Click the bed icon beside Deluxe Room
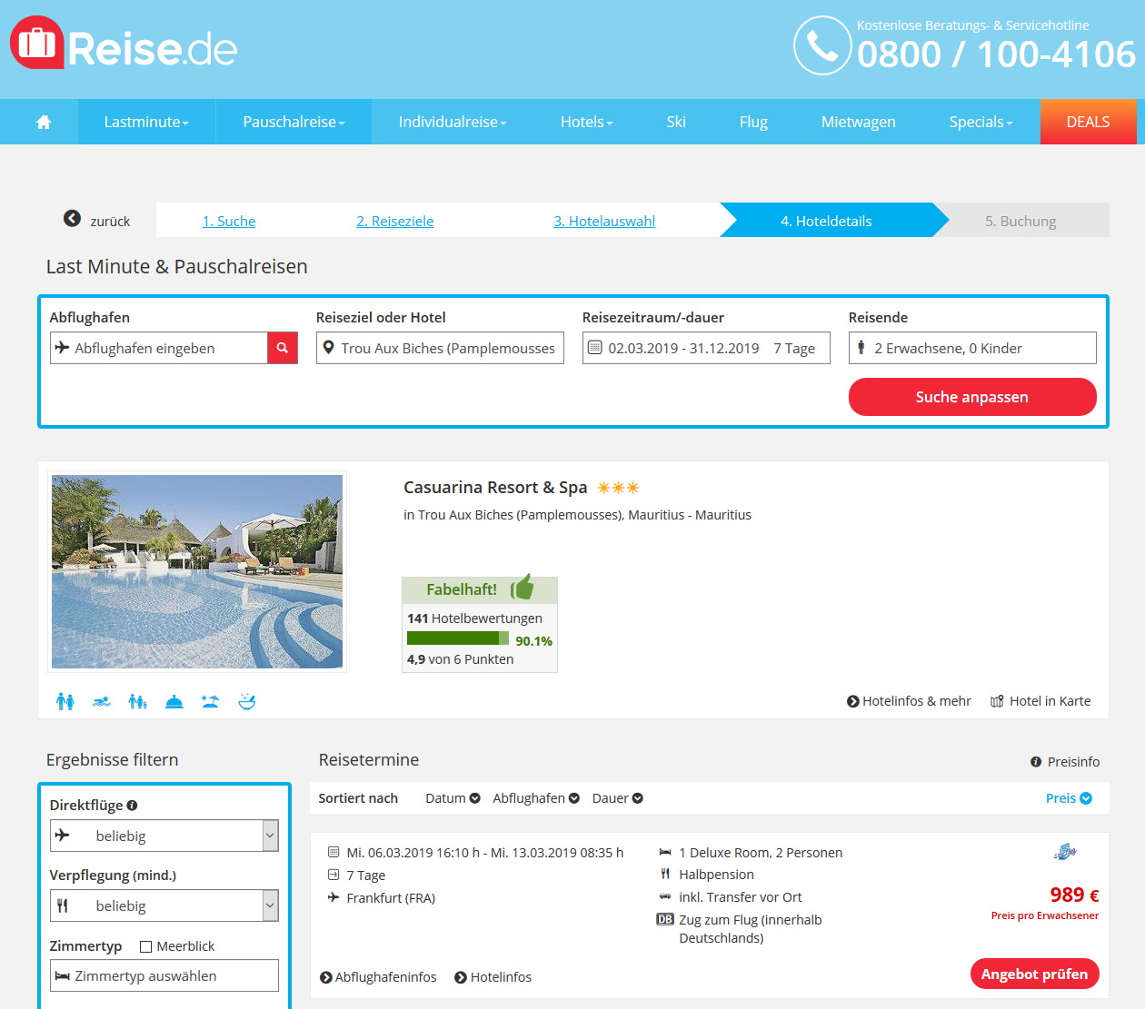1145x1009 pixels. 665,852
